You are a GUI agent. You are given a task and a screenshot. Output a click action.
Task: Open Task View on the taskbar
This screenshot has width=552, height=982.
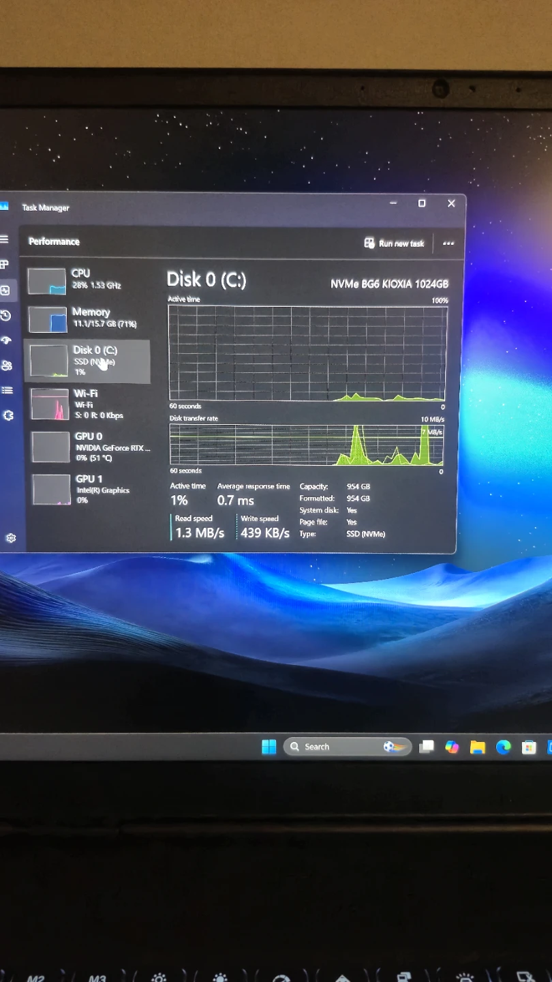coord(427,747)
